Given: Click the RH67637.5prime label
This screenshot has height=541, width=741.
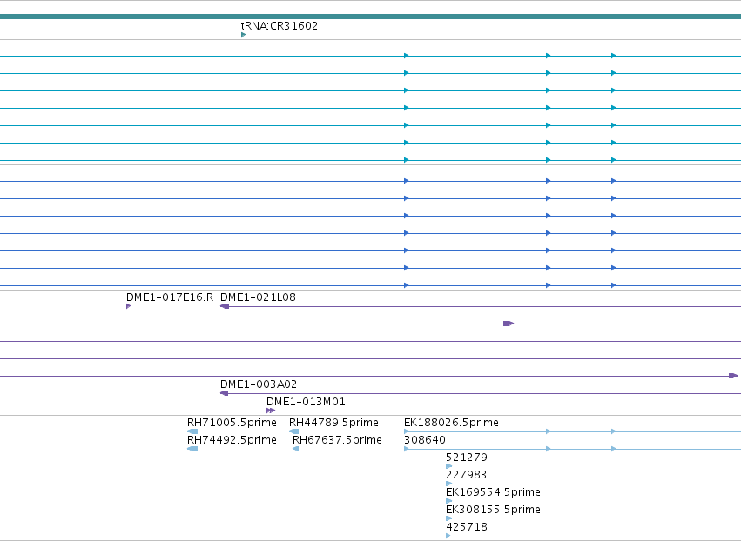Looking at the screenshot, I should pyautogui.click(x=337, y=439).
